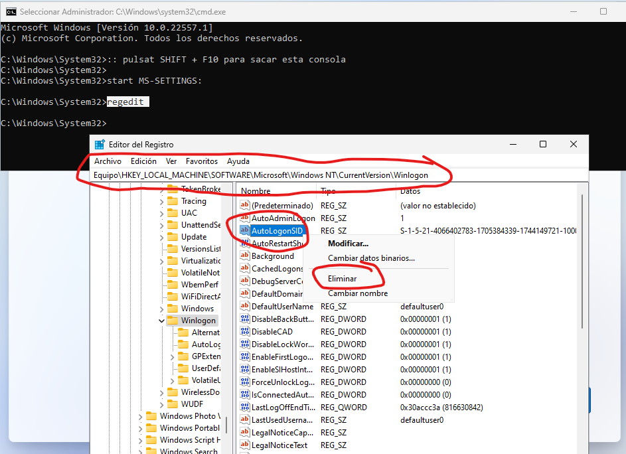The image size is (626, 454).
Task: Click the folder icon for Windows Photo Viewer key
Action: click(x=151, y=416)
